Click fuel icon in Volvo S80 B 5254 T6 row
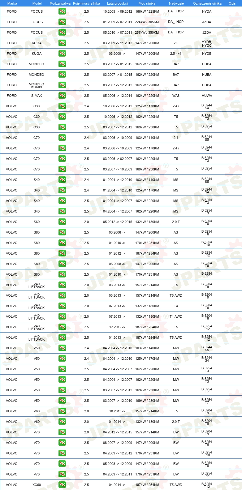Image resolution: width=242 pixels, height=490 pixels. [62, 232]
